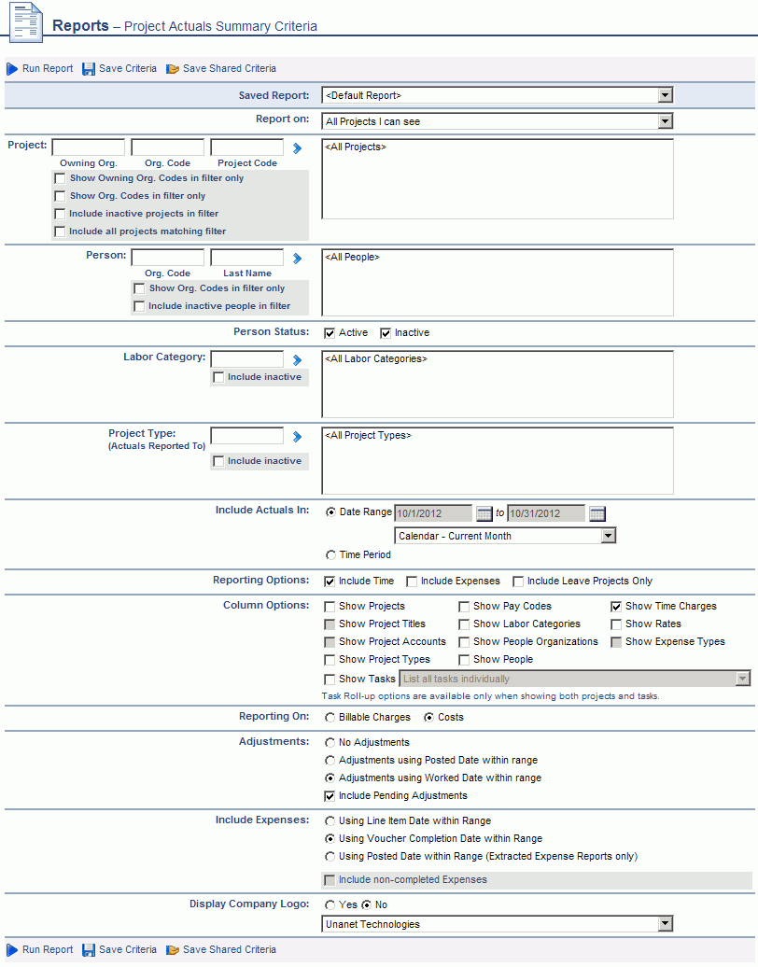
Task: Click the Person Last Name input field
Action: pyautogui.click(x=246, y=258)
